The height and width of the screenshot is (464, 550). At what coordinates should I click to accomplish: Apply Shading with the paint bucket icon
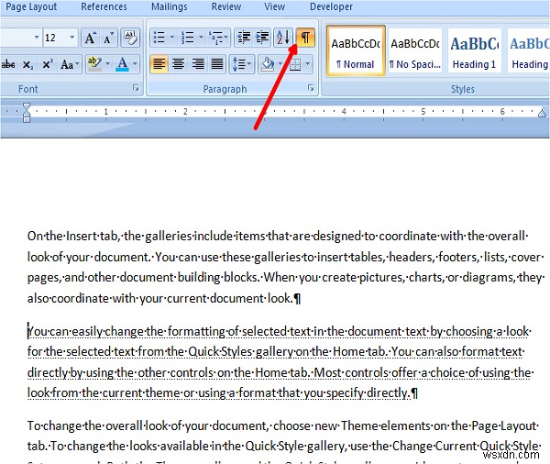click(268, 64)
